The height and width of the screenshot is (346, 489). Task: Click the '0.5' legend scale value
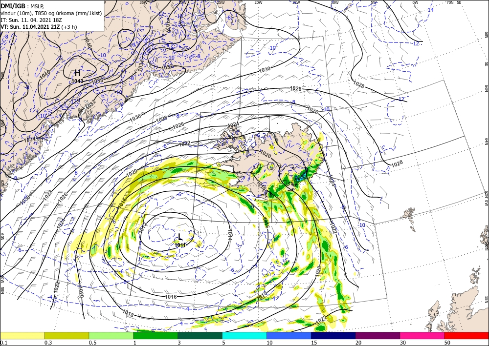pos(92,343)
